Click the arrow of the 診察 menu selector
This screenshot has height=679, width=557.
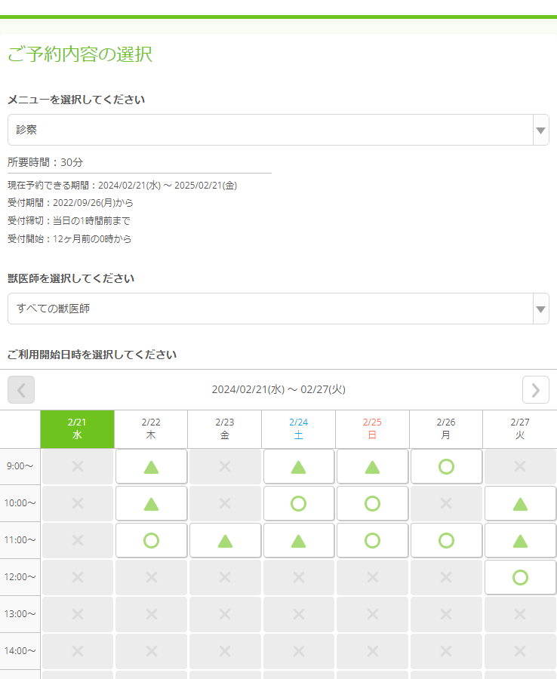540,130
